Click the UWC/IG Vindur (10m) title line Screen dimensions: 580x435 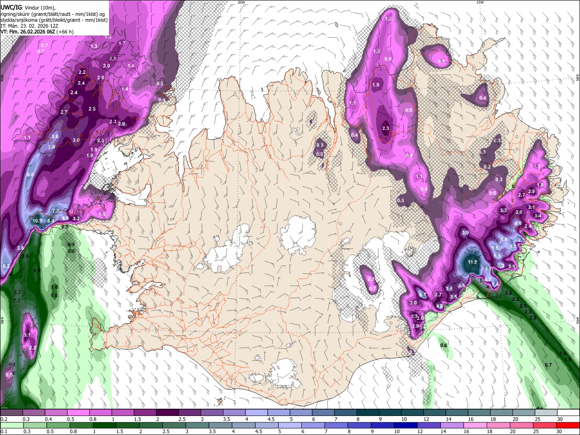[x=28, y=8]
